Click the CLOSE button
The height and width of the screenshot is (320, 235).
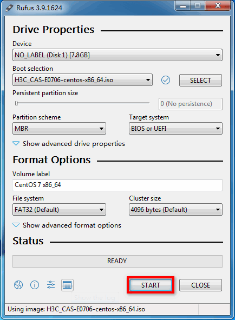click(x=200, y=285)
